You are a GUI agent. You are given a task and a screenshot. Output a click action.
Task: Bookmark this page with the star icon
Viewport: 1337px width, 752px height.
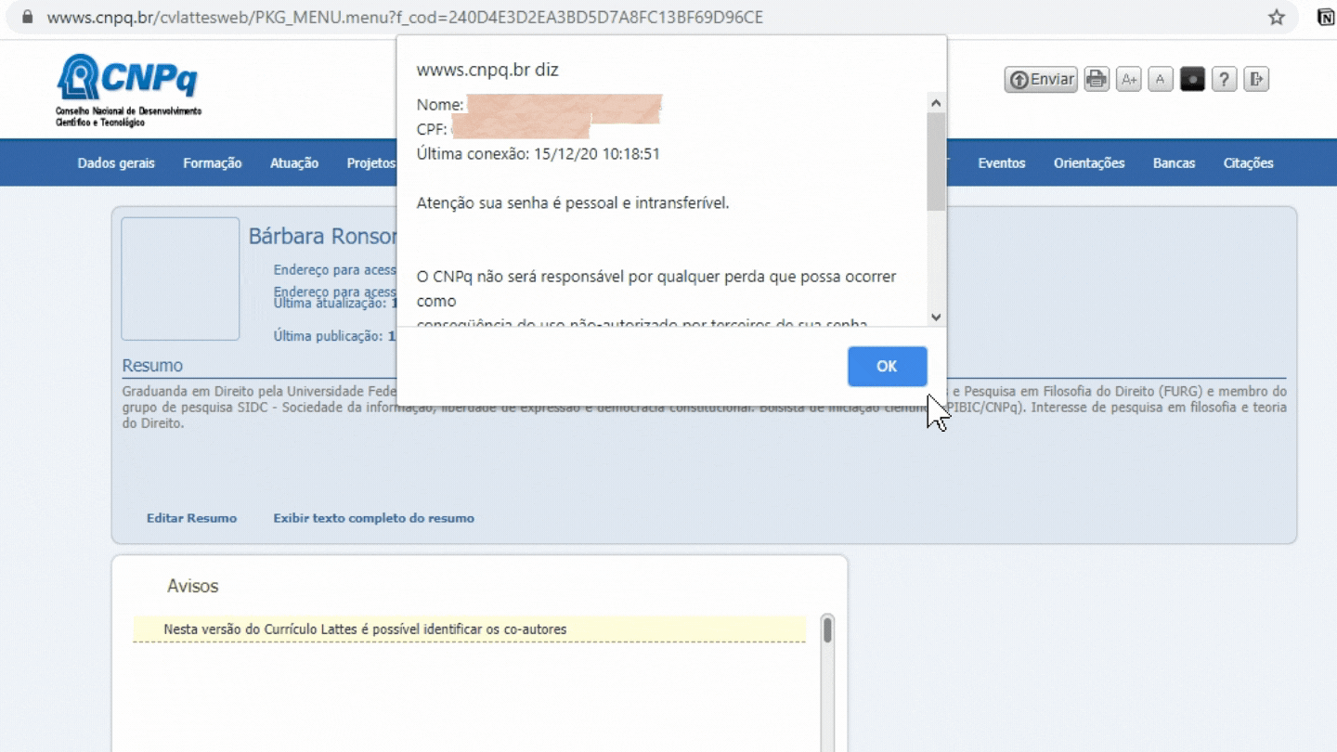tap(1277, 17)
